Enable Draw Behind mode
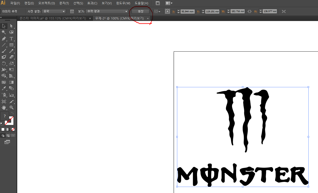The width and height of the screenshot is (318, 193). point(8,136)
